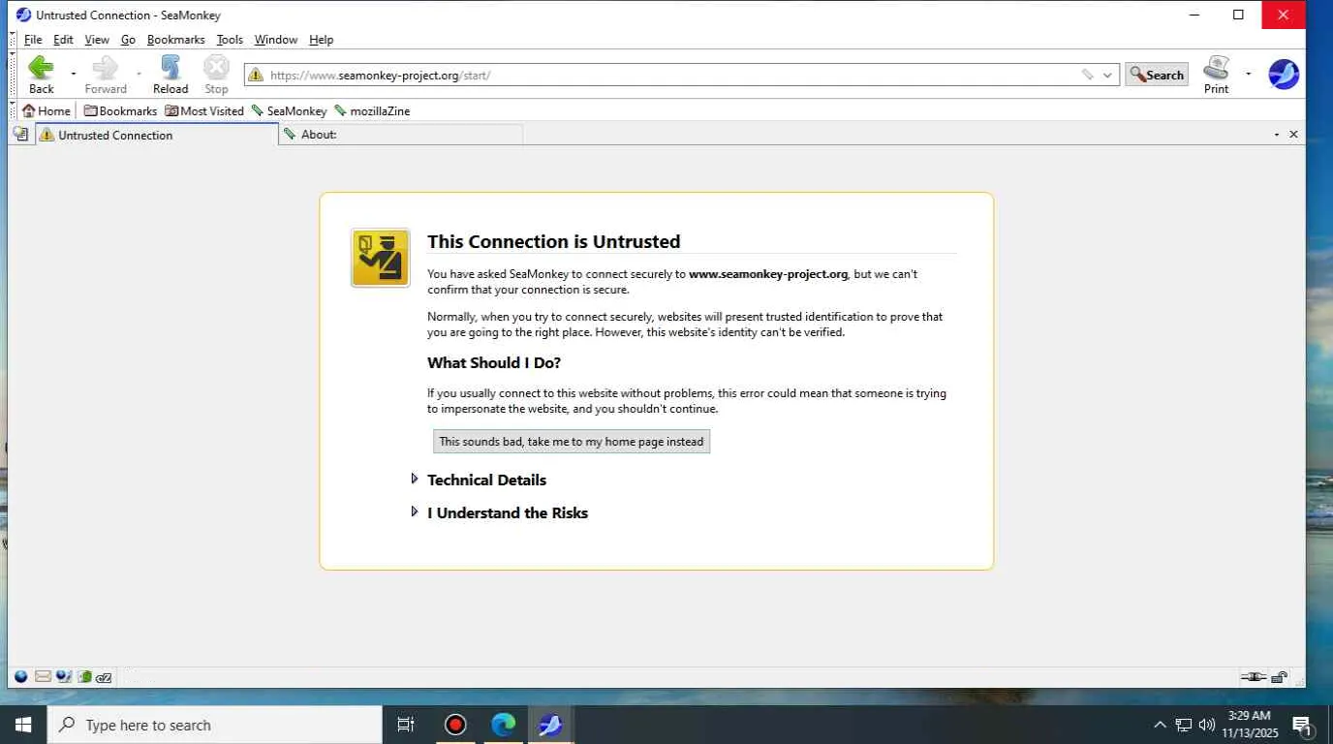Open the list all tabs dropdown
This screenshot has width=1333, height=744.
coord(1277,135)
